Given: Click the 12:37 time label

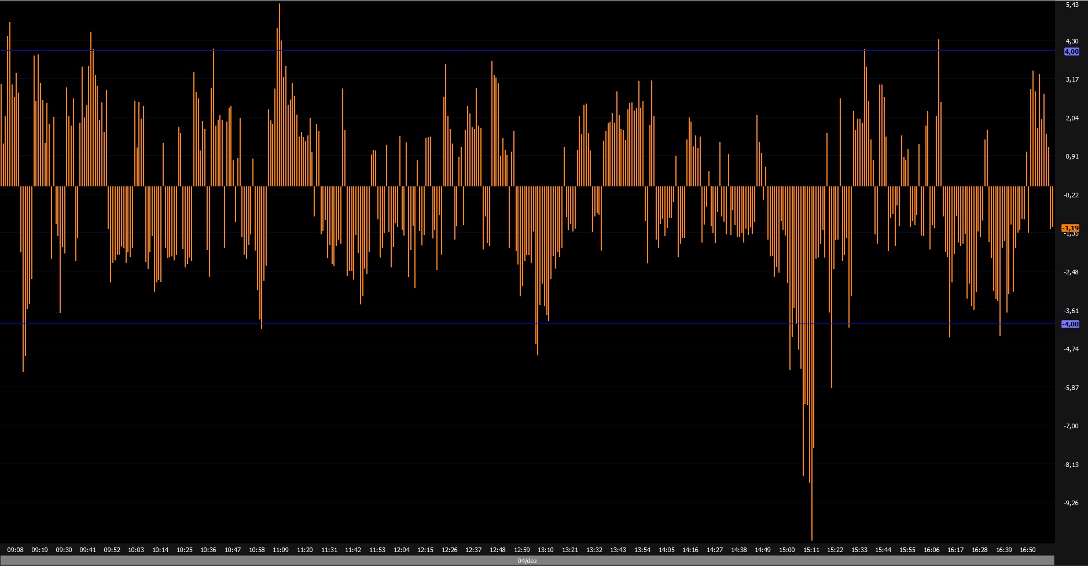Looking at the screenshot, I should pyautogui.click(x=473, y=550).
